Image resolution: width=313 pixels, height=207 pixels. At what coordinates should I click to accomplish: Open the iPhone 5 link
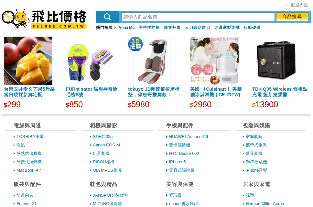[177, 162]
